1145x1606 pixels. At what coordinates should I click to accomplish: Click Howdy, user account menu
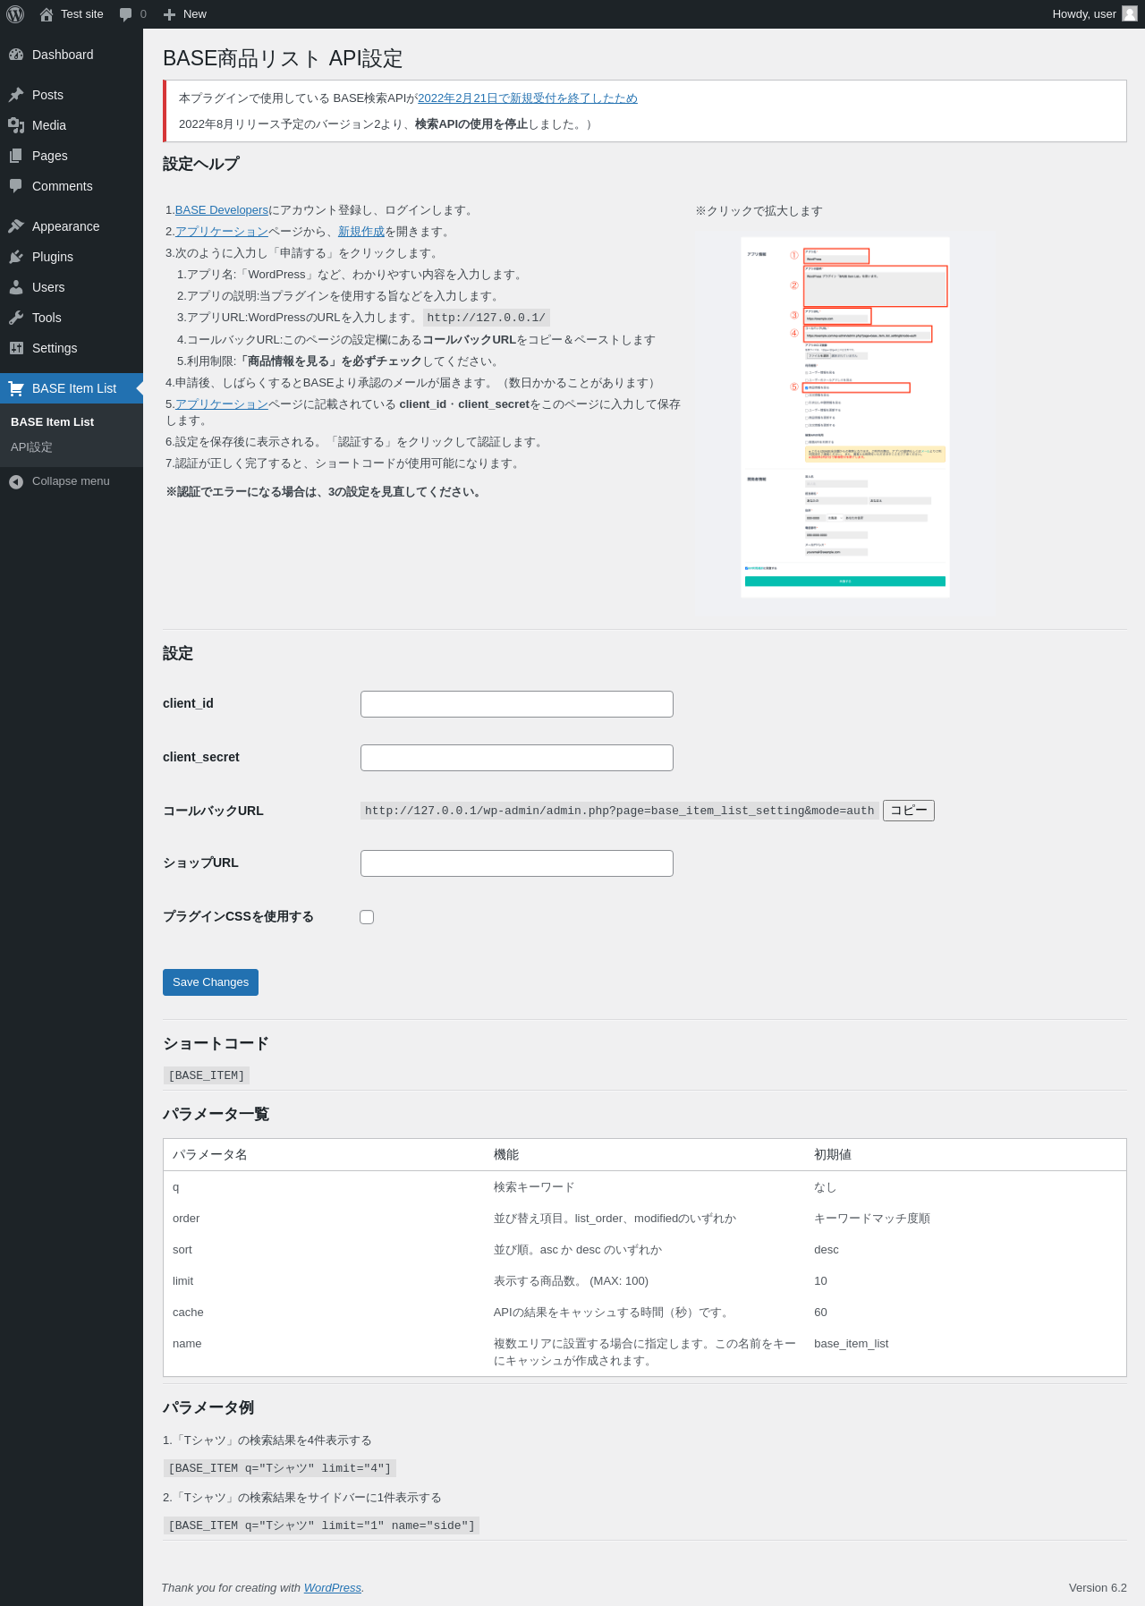pos(1095,14)
